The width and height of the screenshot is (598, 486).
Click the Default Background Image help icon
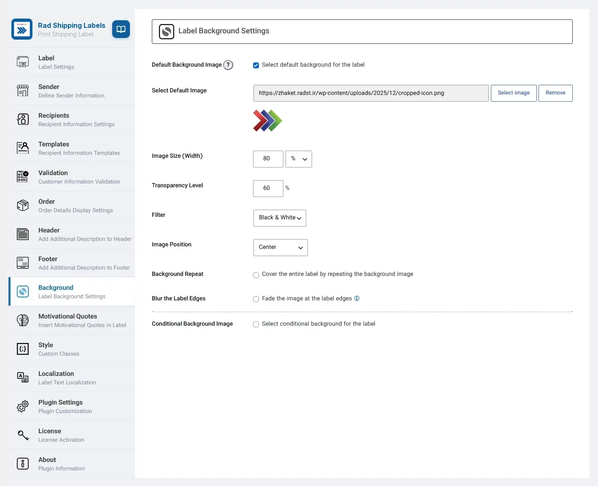pos(228,65)
